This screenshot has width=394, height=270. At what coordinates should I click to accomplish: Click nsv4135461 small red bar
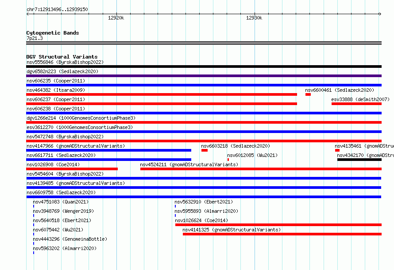pos(337,150)
